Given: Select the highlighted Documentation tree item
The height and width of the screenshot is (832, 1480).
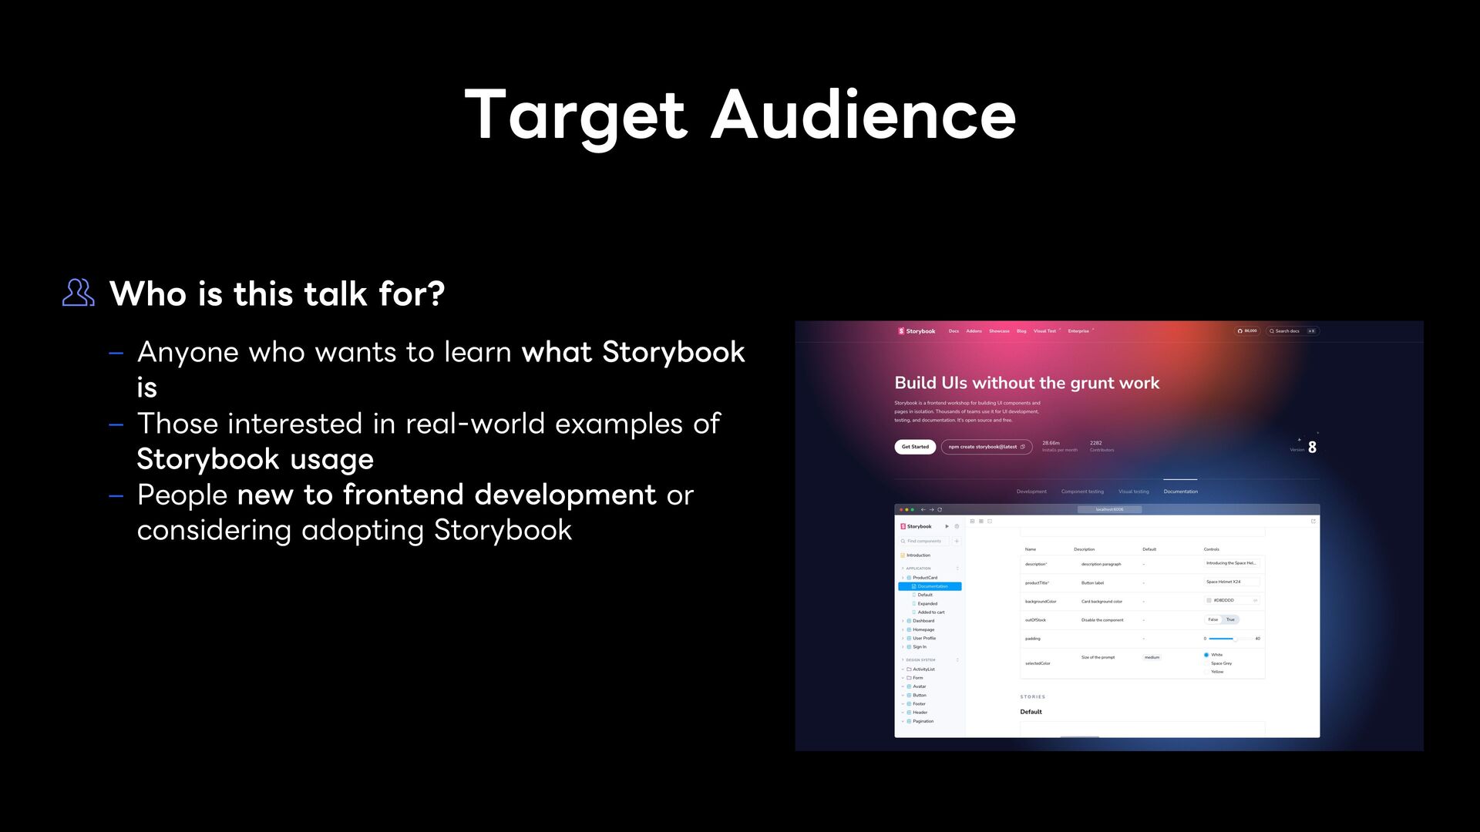Looking at the screenshot, I should pos(930,586).
